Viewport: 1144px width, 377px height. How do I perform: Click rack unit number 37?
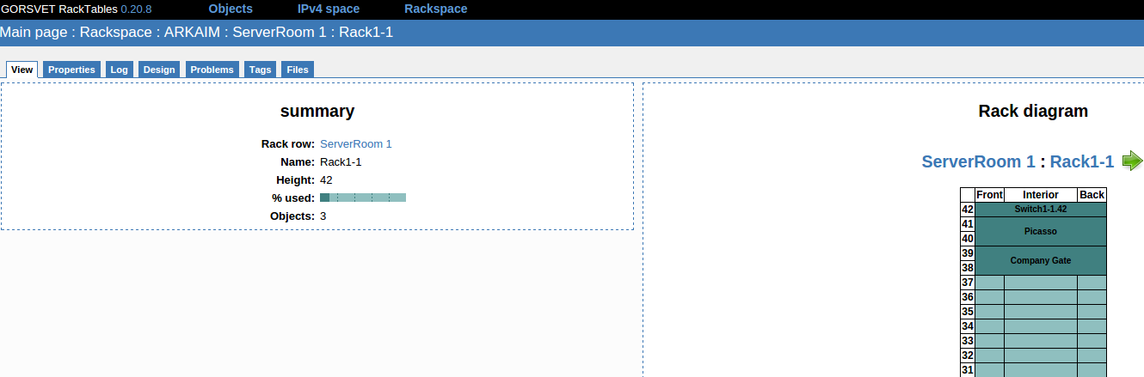coord(968,283)
